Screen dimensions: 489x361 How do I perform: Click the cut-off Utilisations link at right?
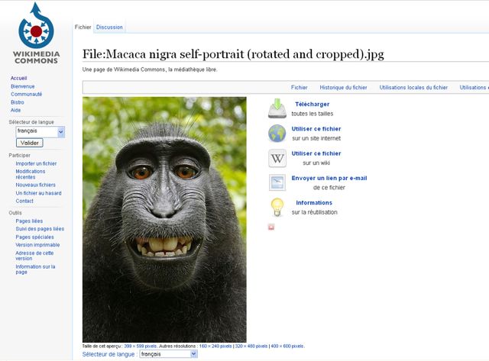[x=474, y=88]
